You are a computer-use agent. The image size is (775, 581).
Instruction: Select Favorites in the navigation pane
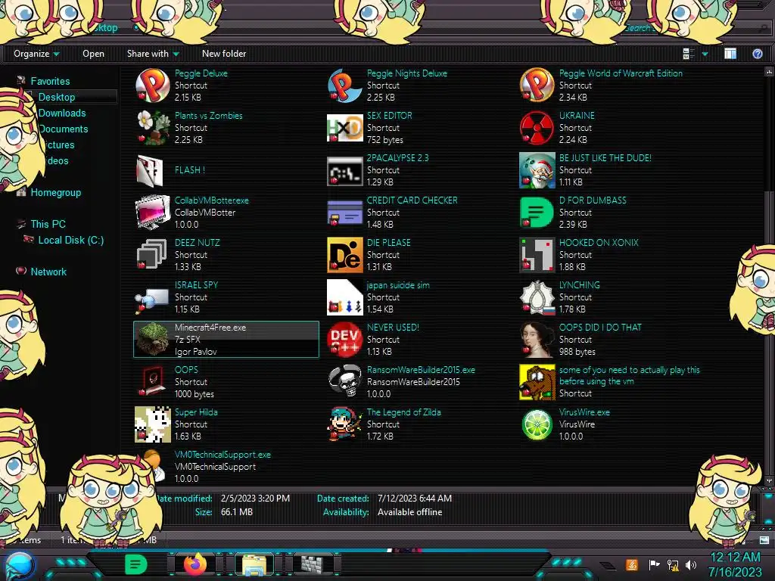pyautogui.click(x=50, y=81)
